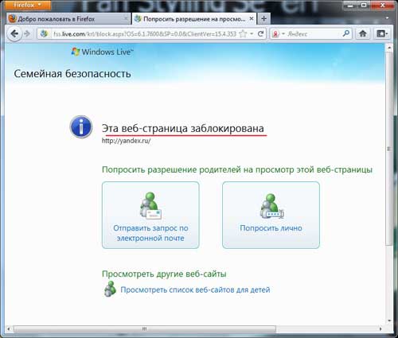
Task: Open the bookmarks toolbar button
Action: click(x=382, y=33)
